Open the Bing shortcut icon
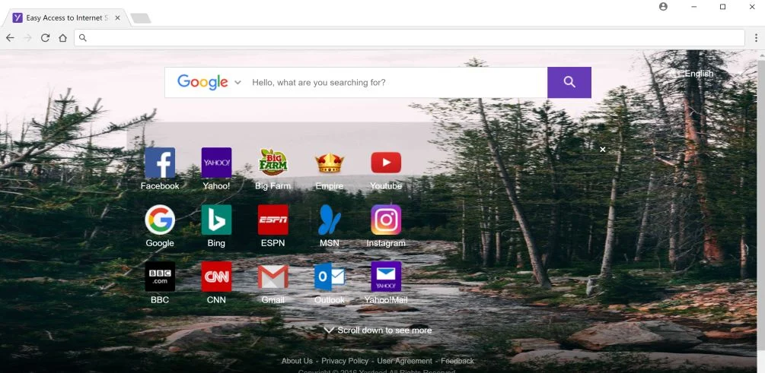Image resolution: width=765 pixels, height=373 pixels. [216, 220]
